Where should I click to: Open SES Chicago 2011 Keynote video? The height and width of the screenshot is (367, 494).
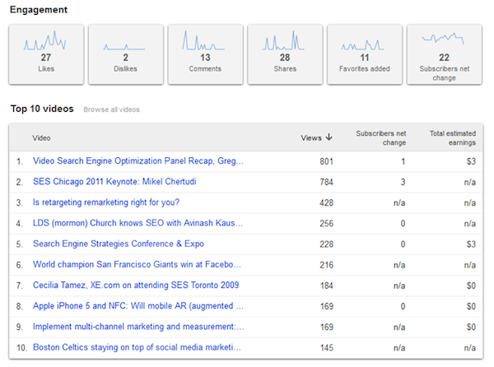[114, 182]
